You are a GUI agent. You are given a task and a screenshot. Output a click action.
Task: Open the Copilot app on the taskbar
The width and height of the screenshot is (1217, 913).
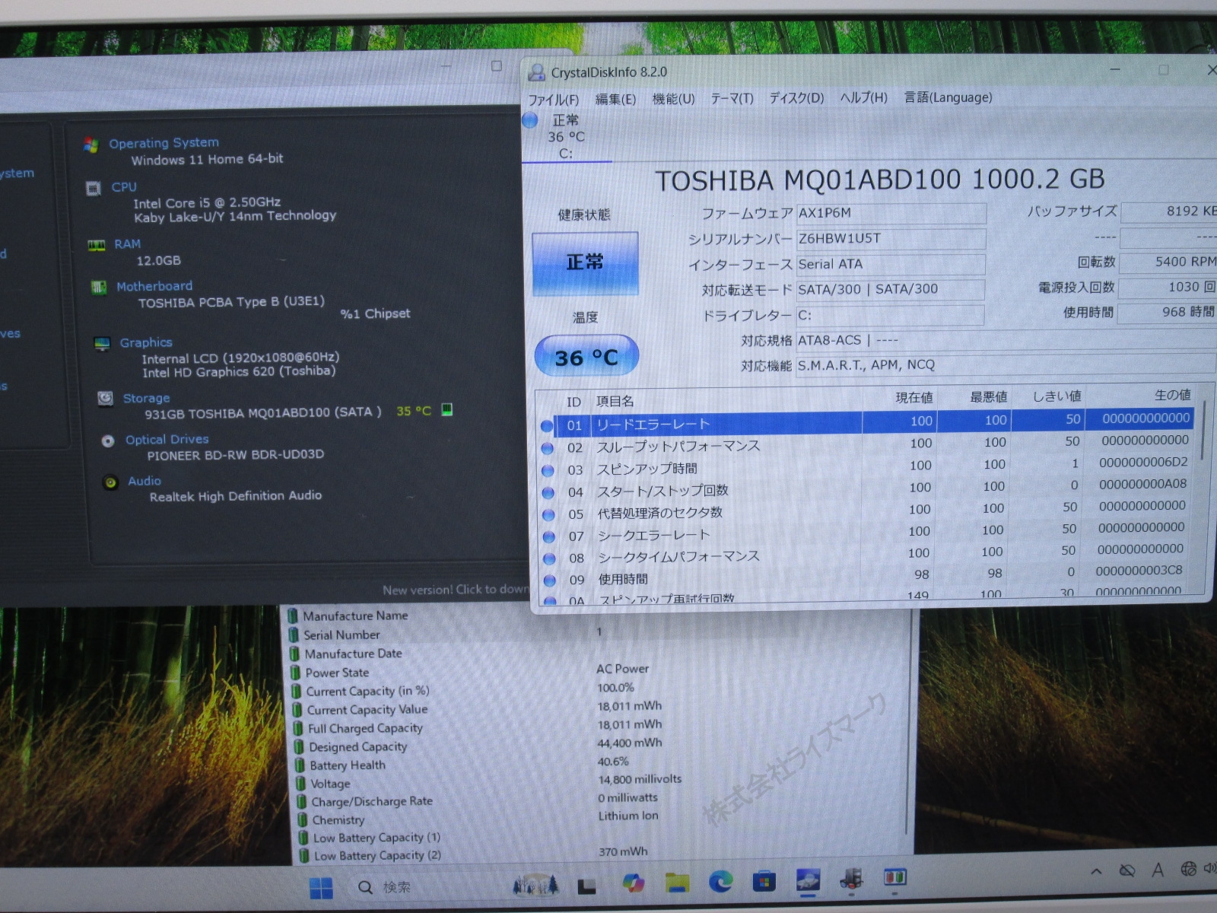coord(632,883)
